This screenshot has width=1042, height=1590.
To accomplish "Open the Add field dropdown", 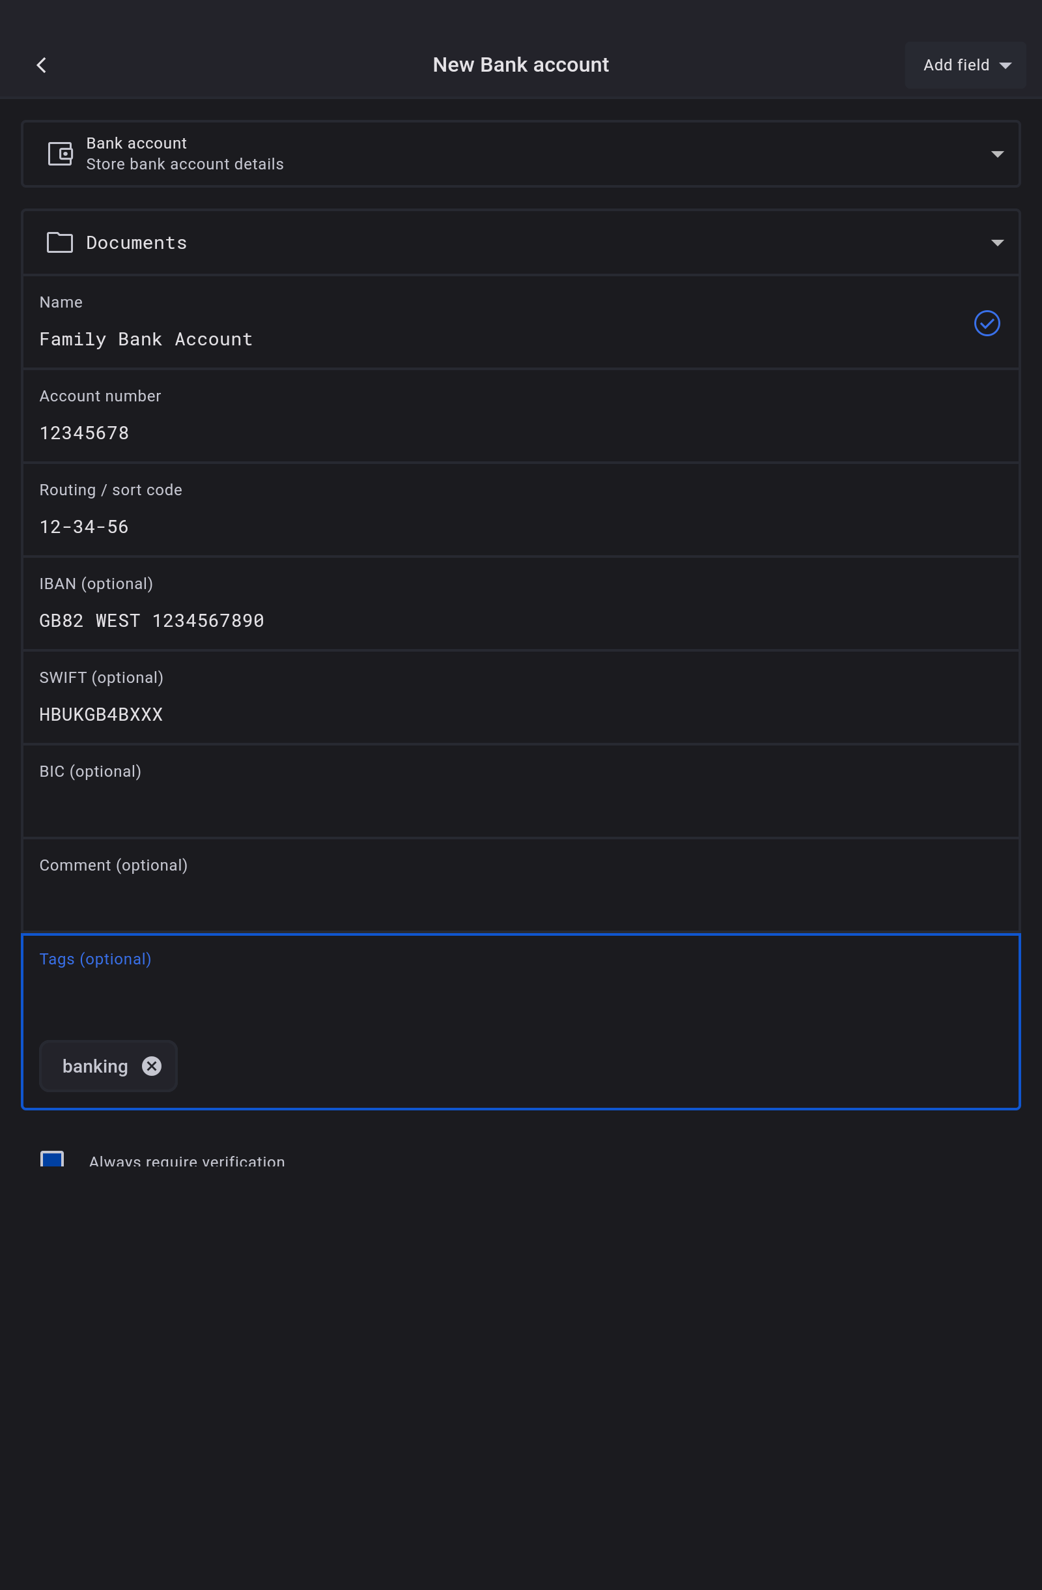I will pyautogui.click(x=965, y=65).
